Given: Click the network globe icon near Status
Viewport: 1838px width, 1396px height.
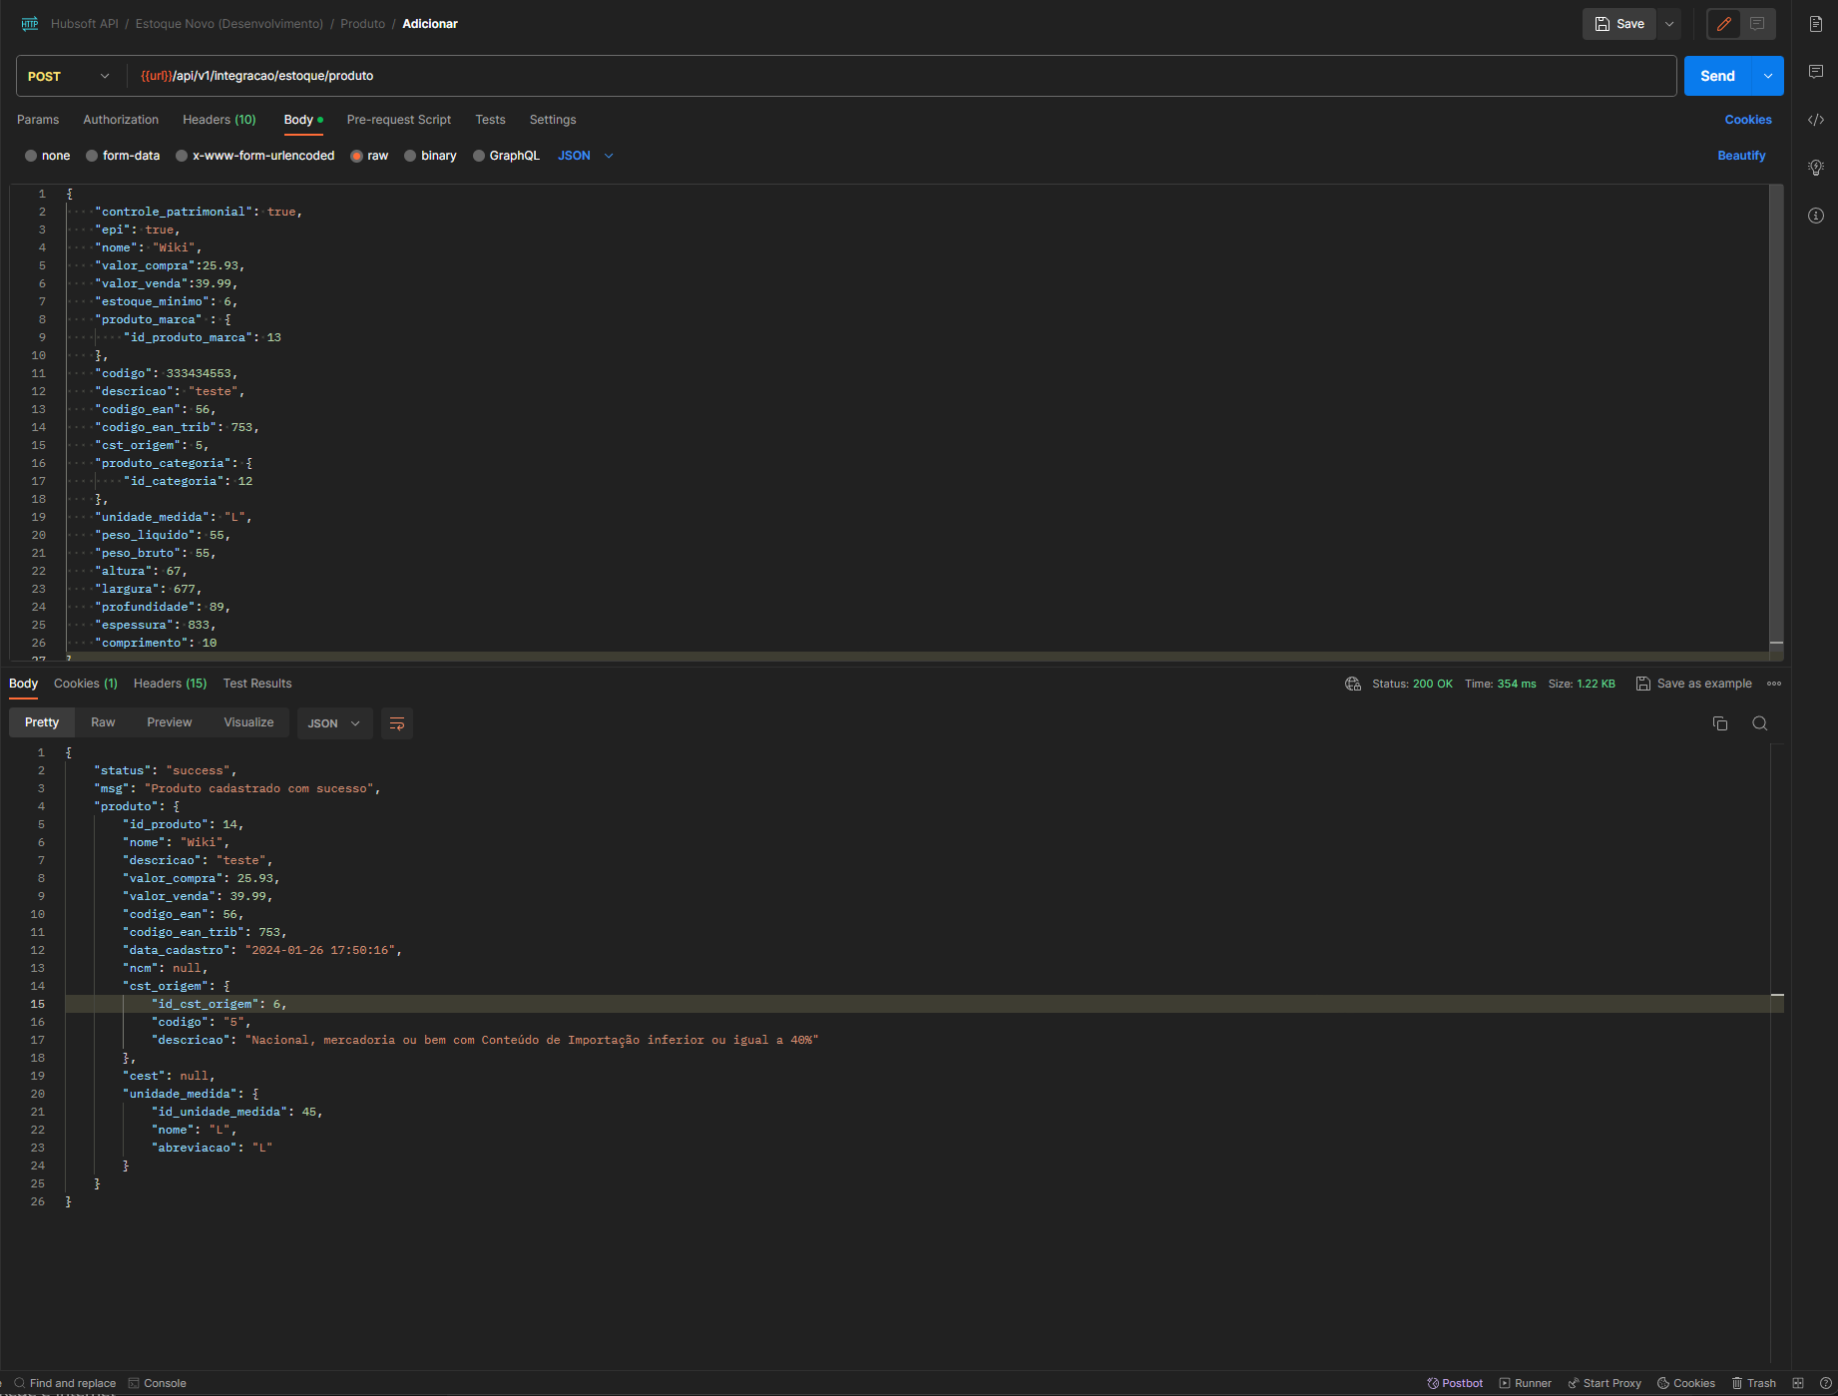Looking at the screenshot, I should 1353,684.
